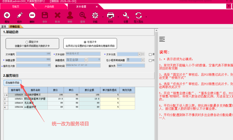Click the row header number 4

6,107
